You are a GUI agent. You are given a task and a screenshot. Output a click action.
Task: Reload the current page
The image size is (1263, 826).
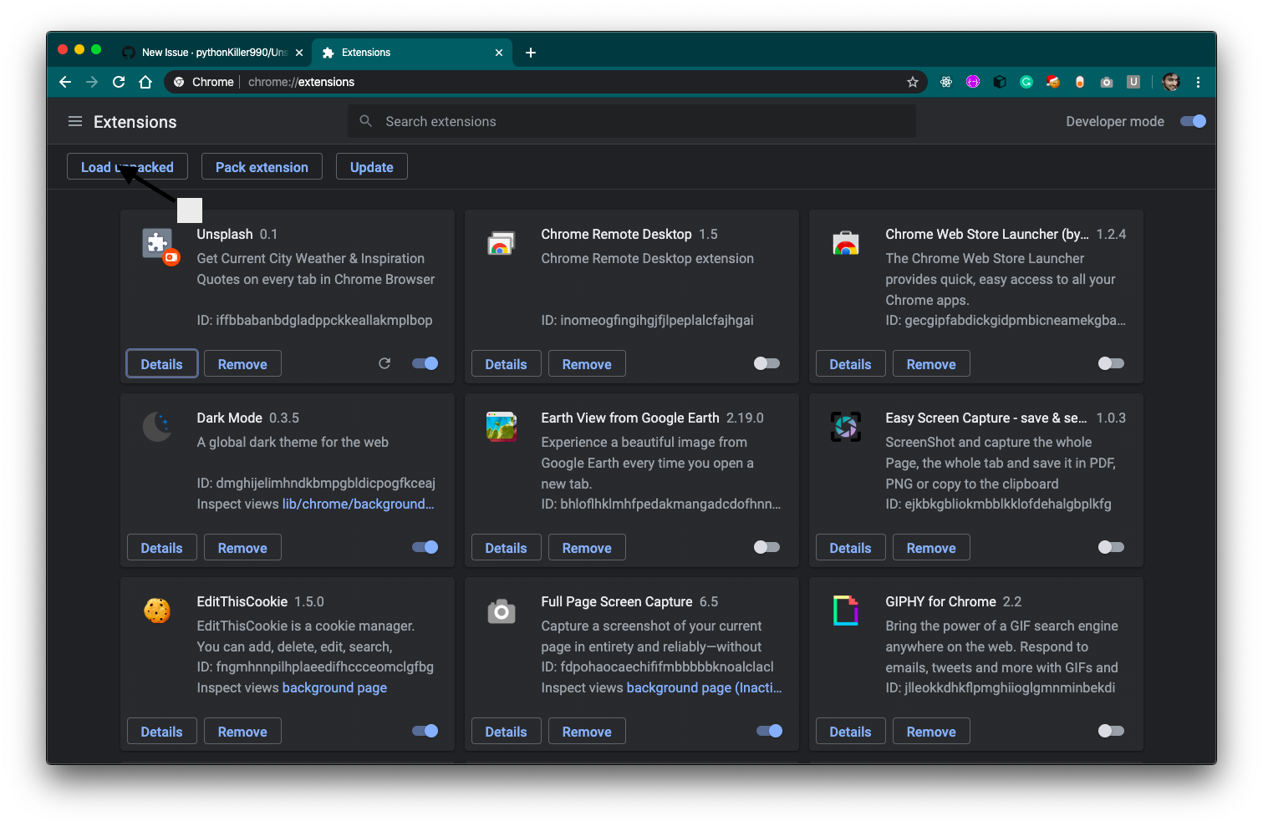[x=119, y=82]
